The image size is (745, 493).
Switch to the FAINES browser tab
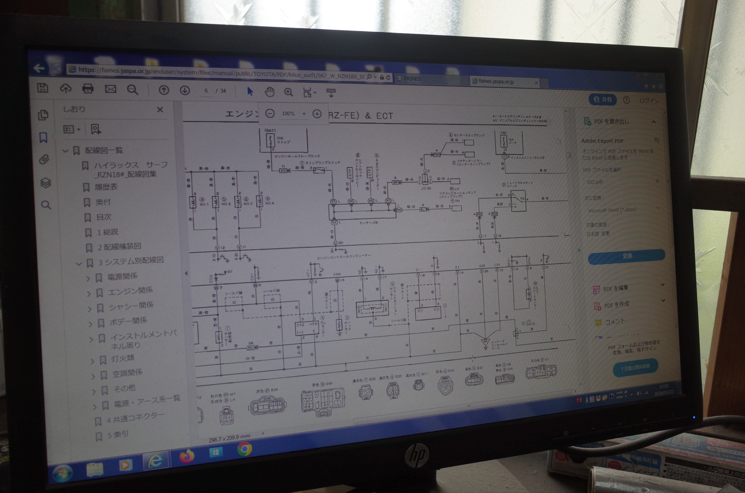tap(412, 79)
